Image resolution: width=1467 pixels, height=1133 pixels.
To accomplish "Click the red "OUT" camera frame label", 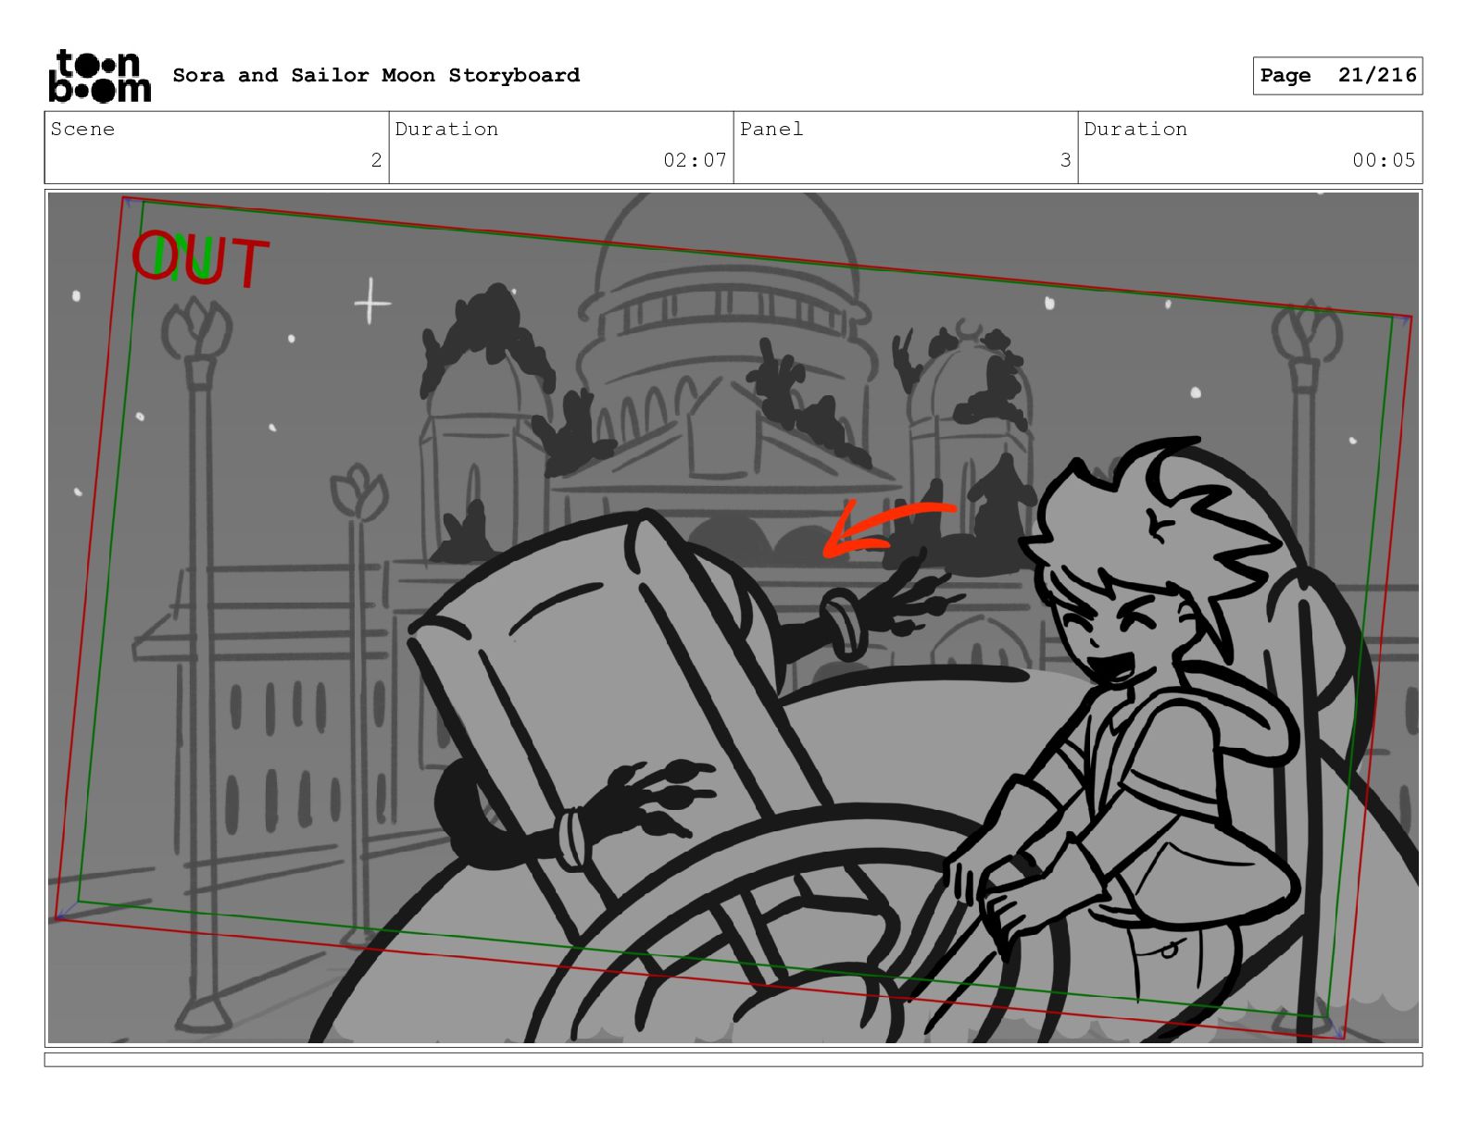I will [x=200, y=259].
